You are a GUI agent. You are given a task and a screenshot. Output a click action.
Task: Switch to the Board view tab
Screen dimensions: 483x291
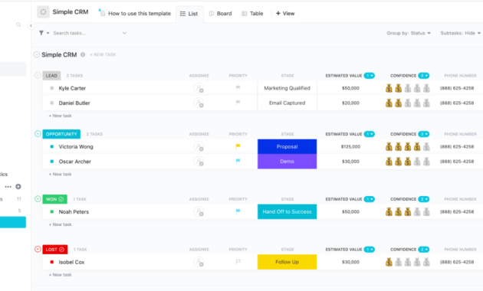tap(220, 14)
